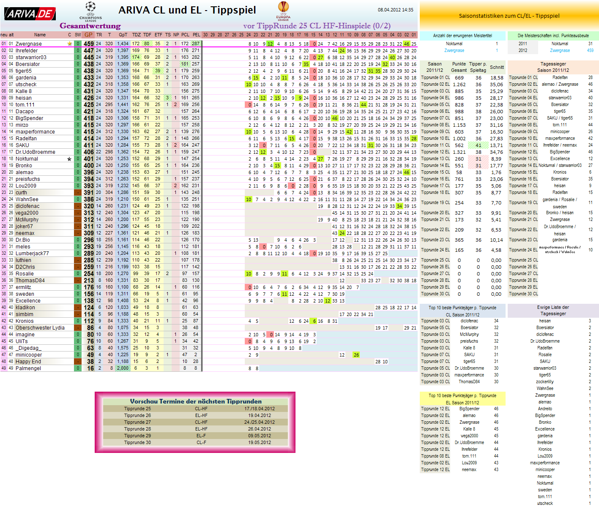599x507 pixels.
Task: Click the green SW indicator in Boersiator's row
Action: coord(78,64)
